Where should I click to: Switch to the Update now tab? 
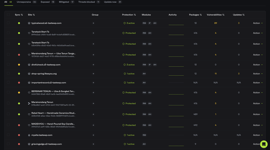coord(113,2)
